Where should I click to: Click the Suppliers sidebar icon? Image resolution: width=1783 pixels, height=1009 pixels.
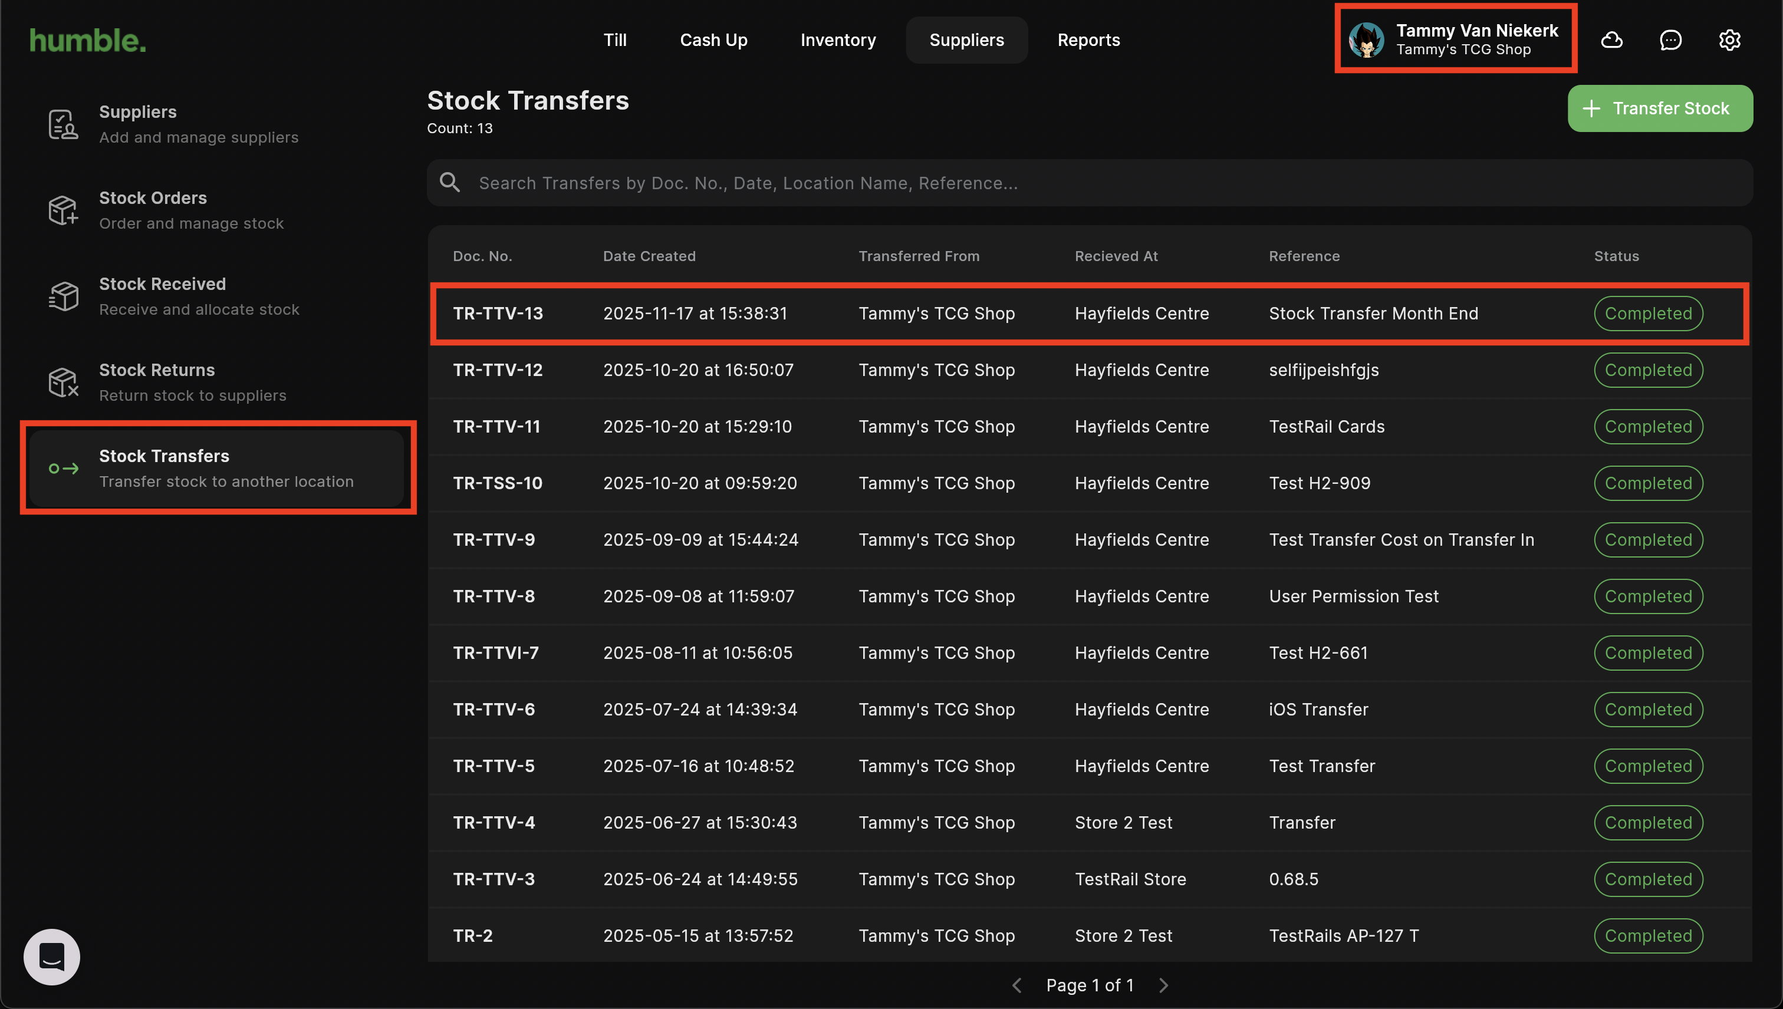(63, 125)
